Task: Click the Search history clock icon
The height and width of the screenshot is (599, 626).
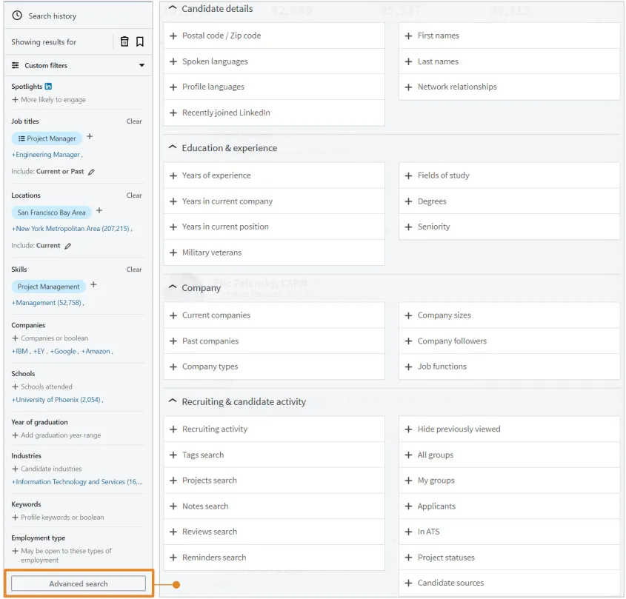Action: tap(17, 16)
